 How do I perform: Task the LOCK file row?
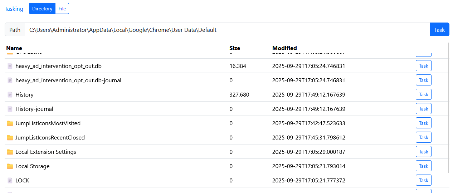[x=423, y=180]
